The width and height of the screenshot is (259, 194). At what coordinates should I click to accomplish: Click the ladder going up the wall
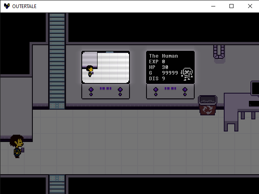coord(57,61)
